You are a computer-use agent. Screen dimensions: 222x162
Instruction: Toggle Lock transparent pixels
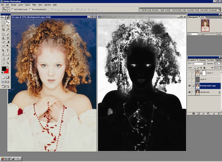click(195, 68)
